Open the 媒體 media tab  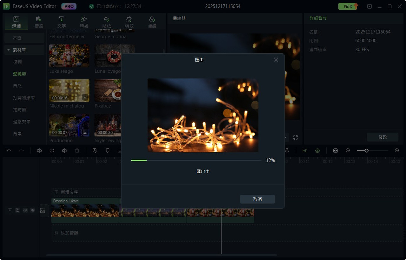(16, 22)
